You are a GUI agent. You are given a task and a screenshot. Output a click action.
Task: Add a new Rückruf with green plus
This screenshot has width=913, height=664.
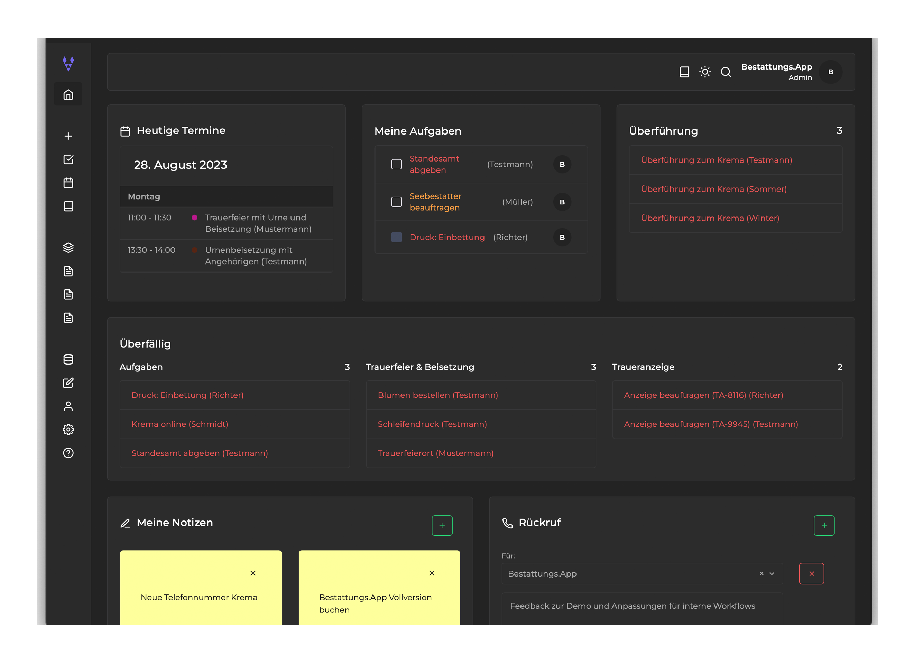point(824,525)
